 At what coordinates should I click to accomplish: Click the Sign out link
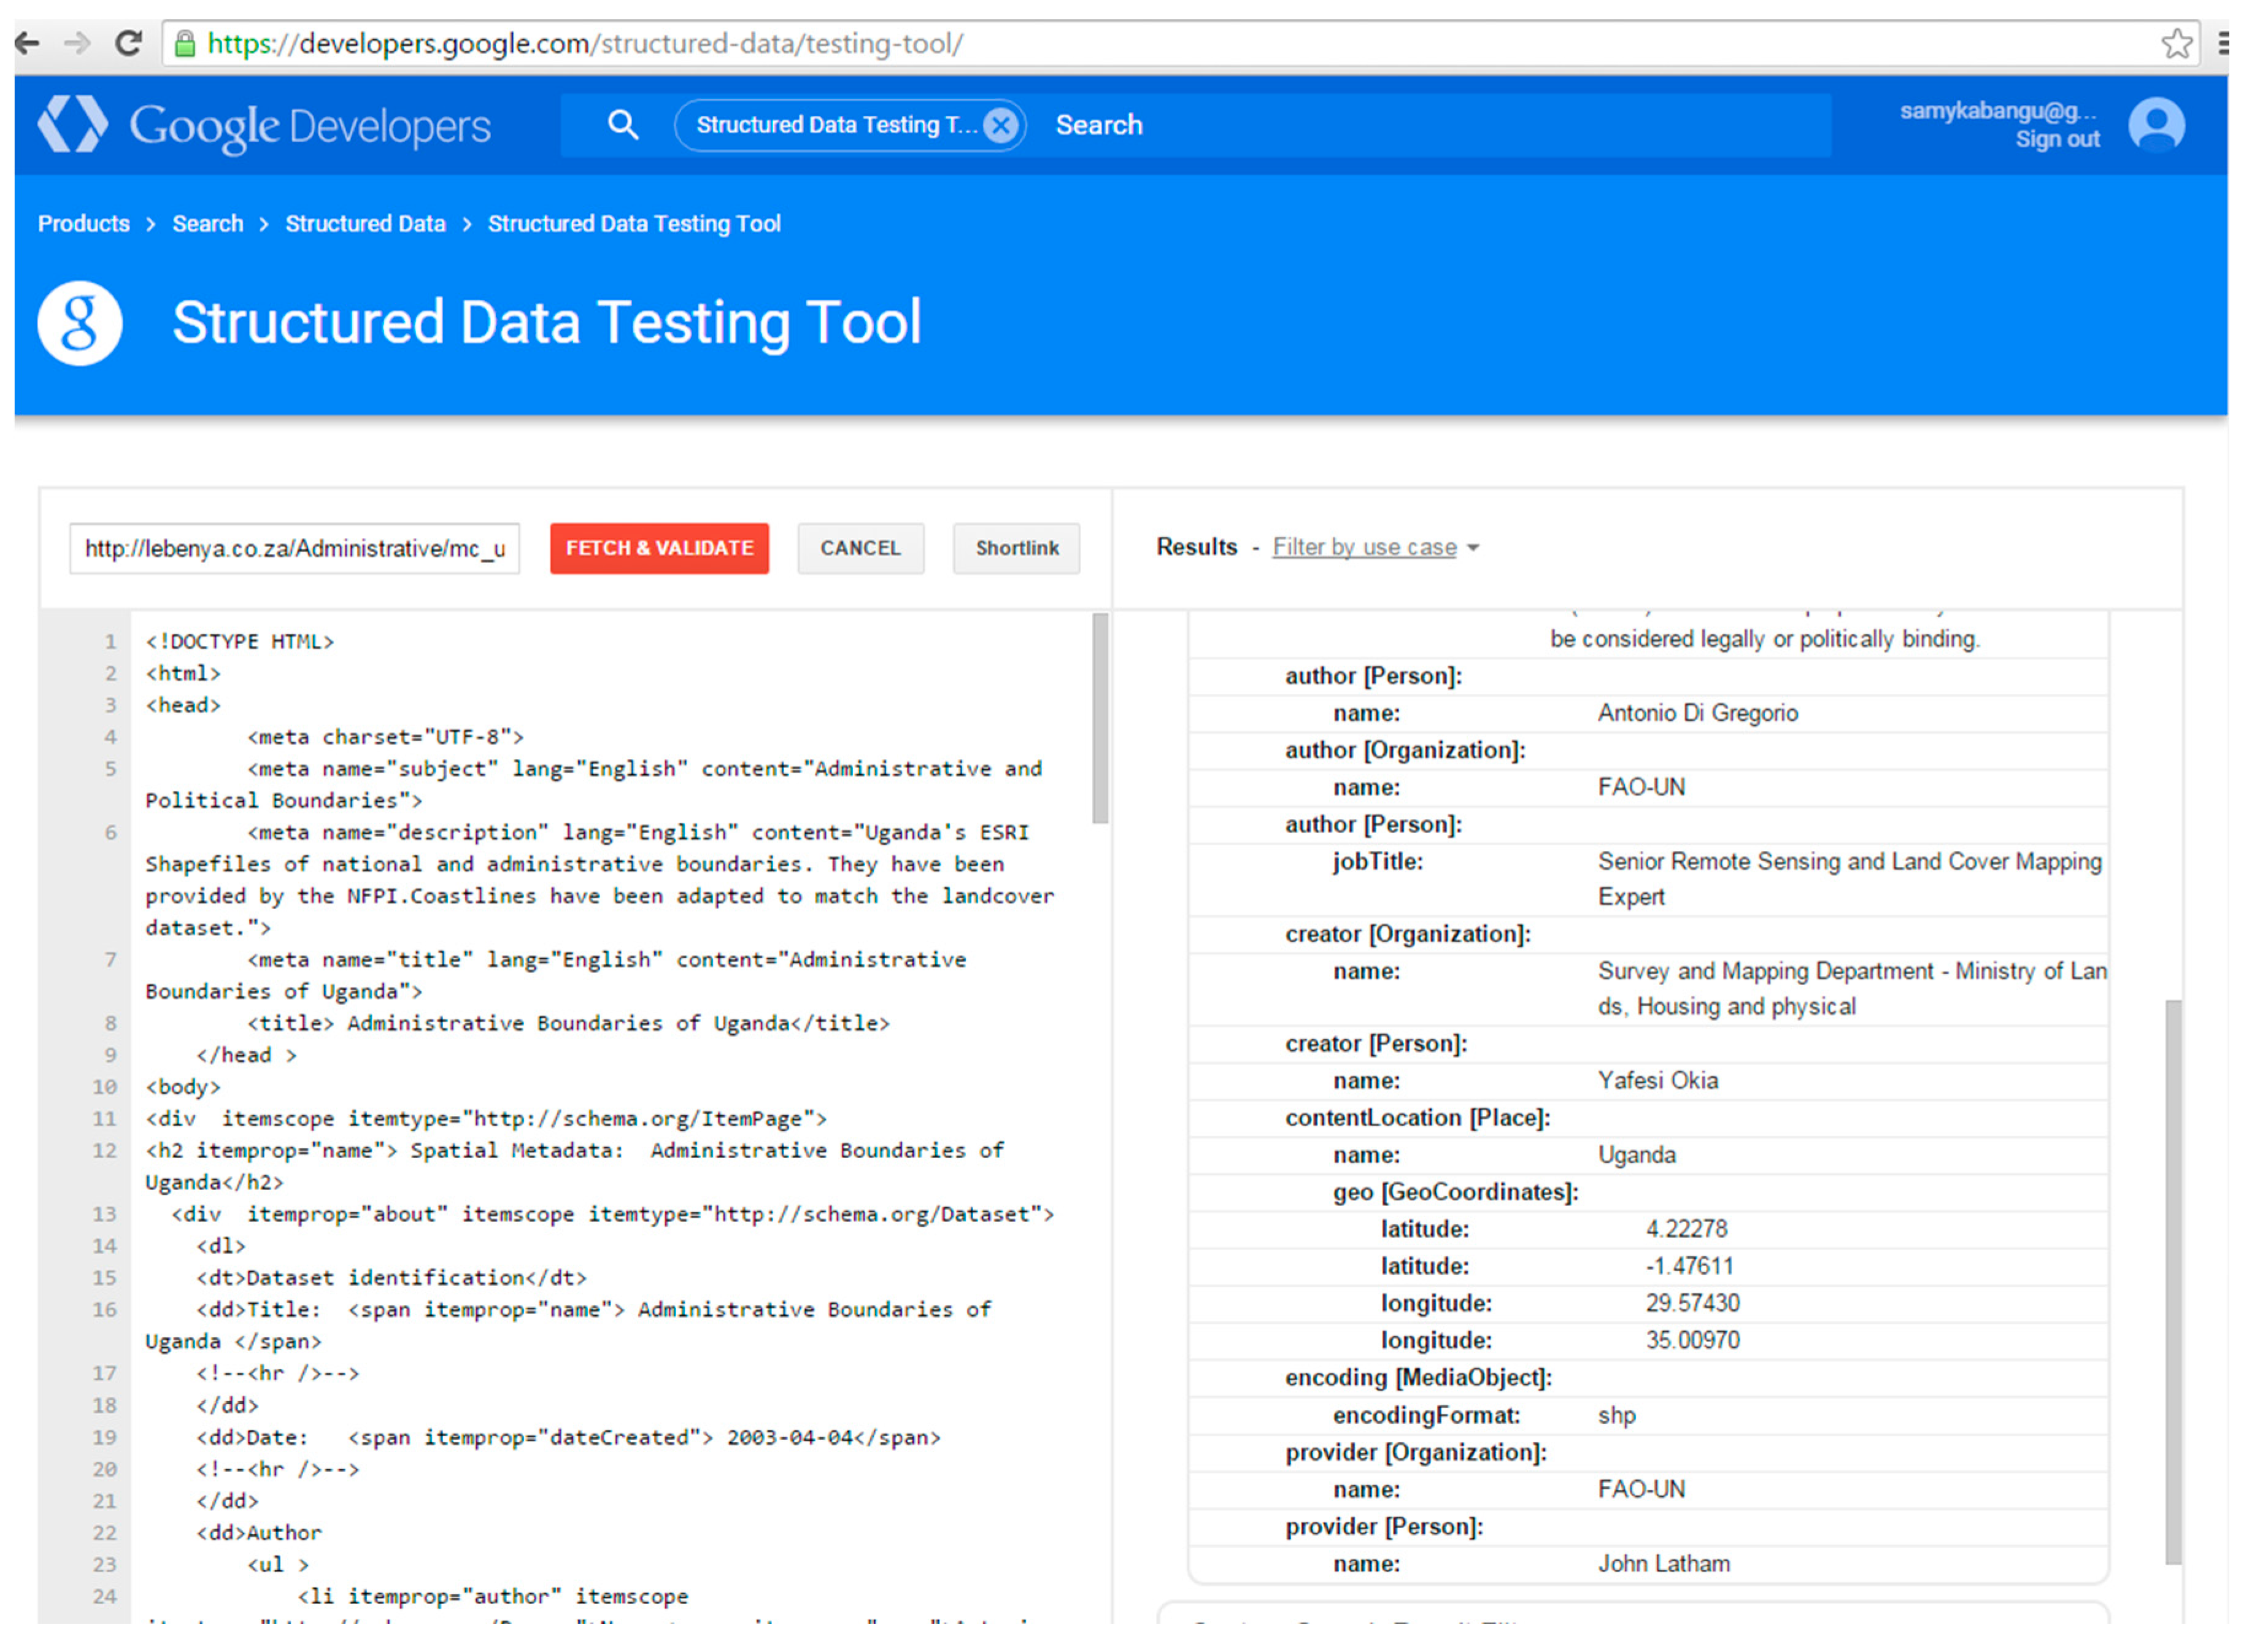click(x=2057, y=139)
